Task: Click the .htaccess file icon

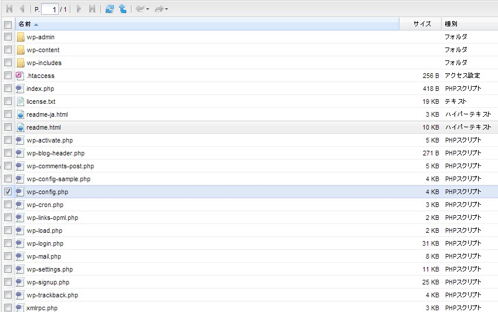Action: tap(21, 76)
